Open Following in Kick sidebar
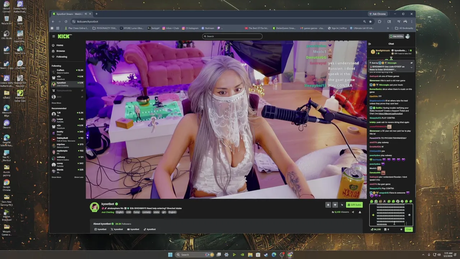Screen dimensions: 460x259 (x=59, y=57)
